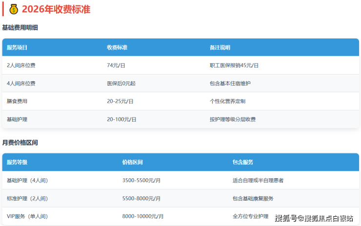The width and height of the screenshot is (361, 226).
Task: Select the 基础费用明细 section heading
Action: (x=20, y=28)
